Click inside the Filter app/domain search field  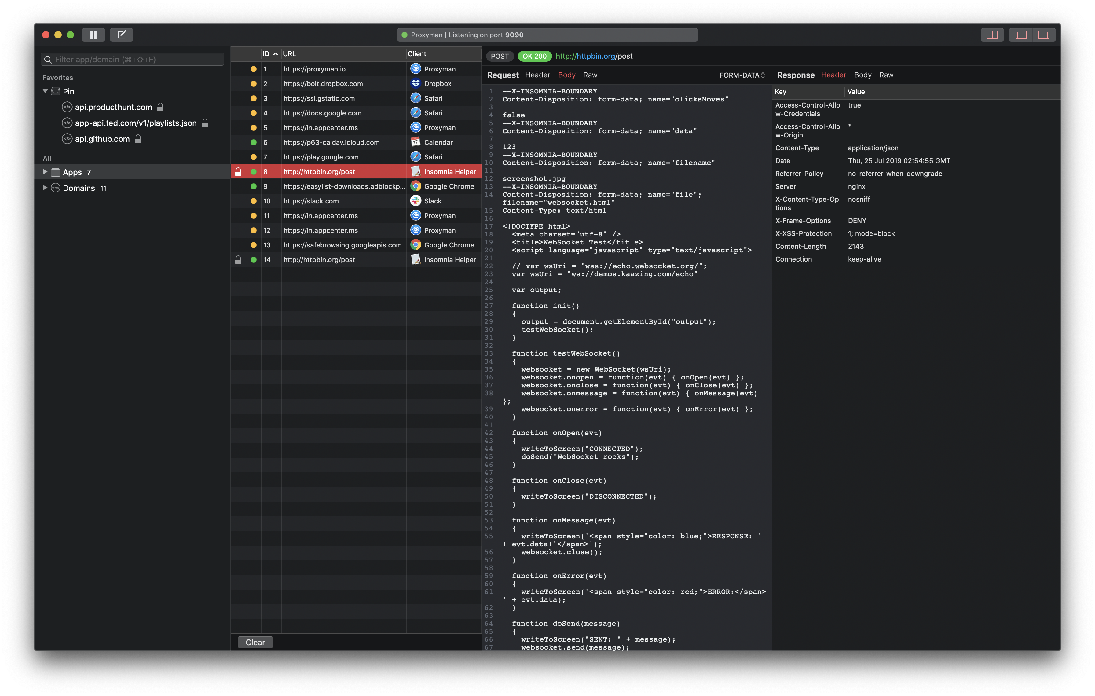coord(132,59)
